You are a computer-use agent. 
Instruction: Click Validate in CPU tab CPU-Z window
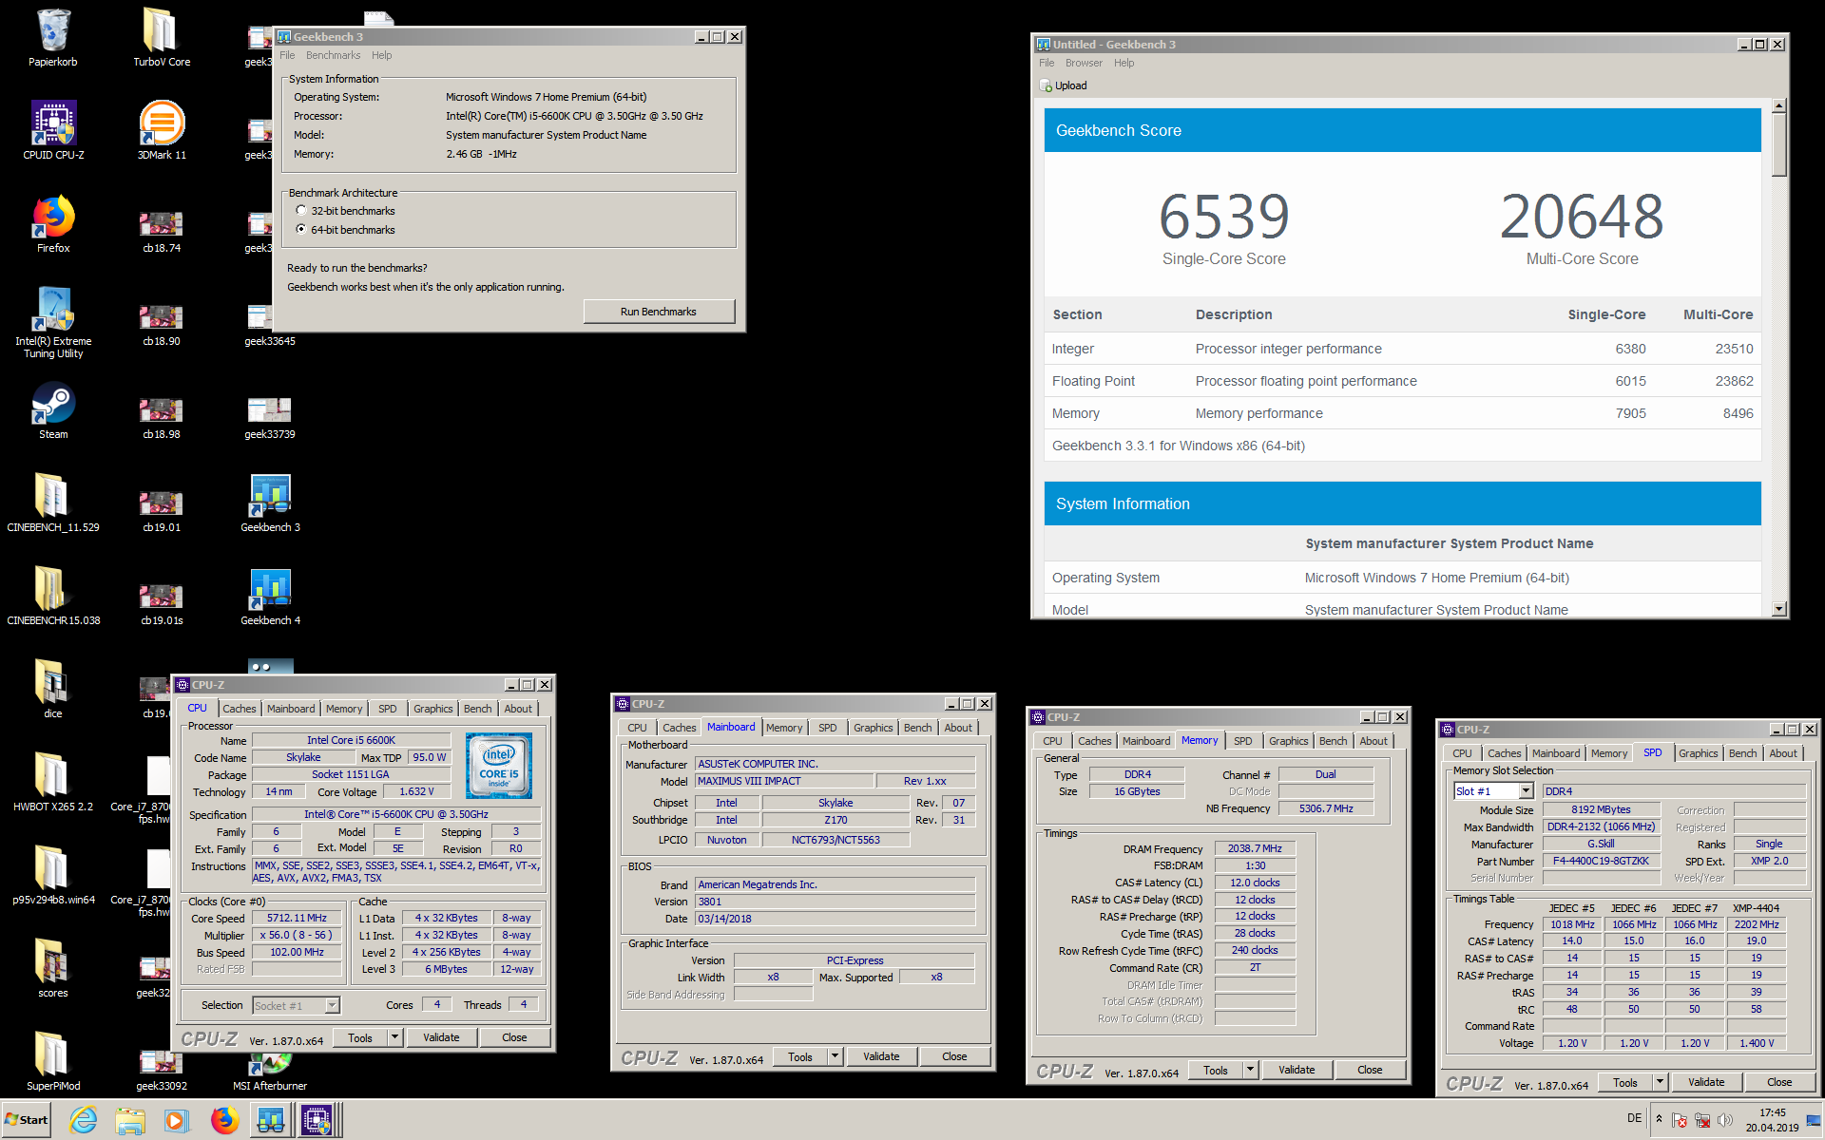[x=441, y=1037]
